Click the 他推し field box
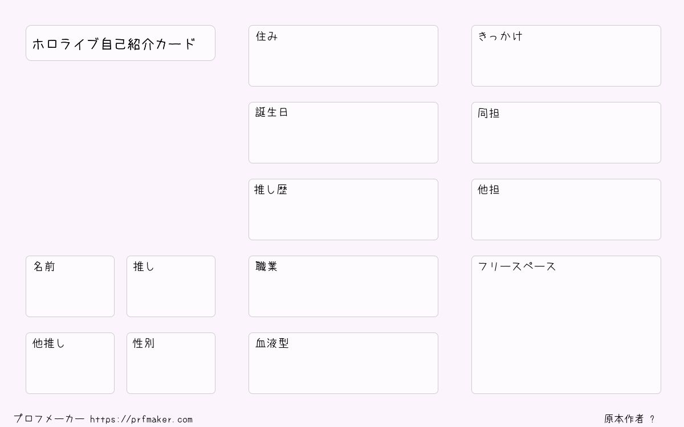This screenshot has width=684, height=427. (x=70, y=363)
